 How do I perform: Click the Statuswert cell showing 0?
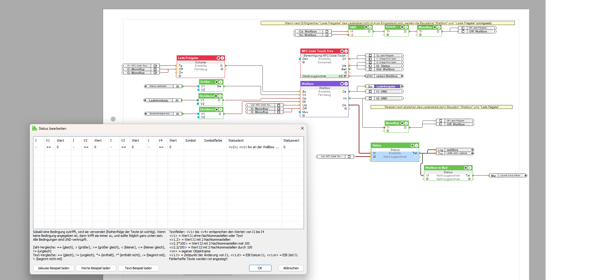pyautogui.click(x=293, y=147)
